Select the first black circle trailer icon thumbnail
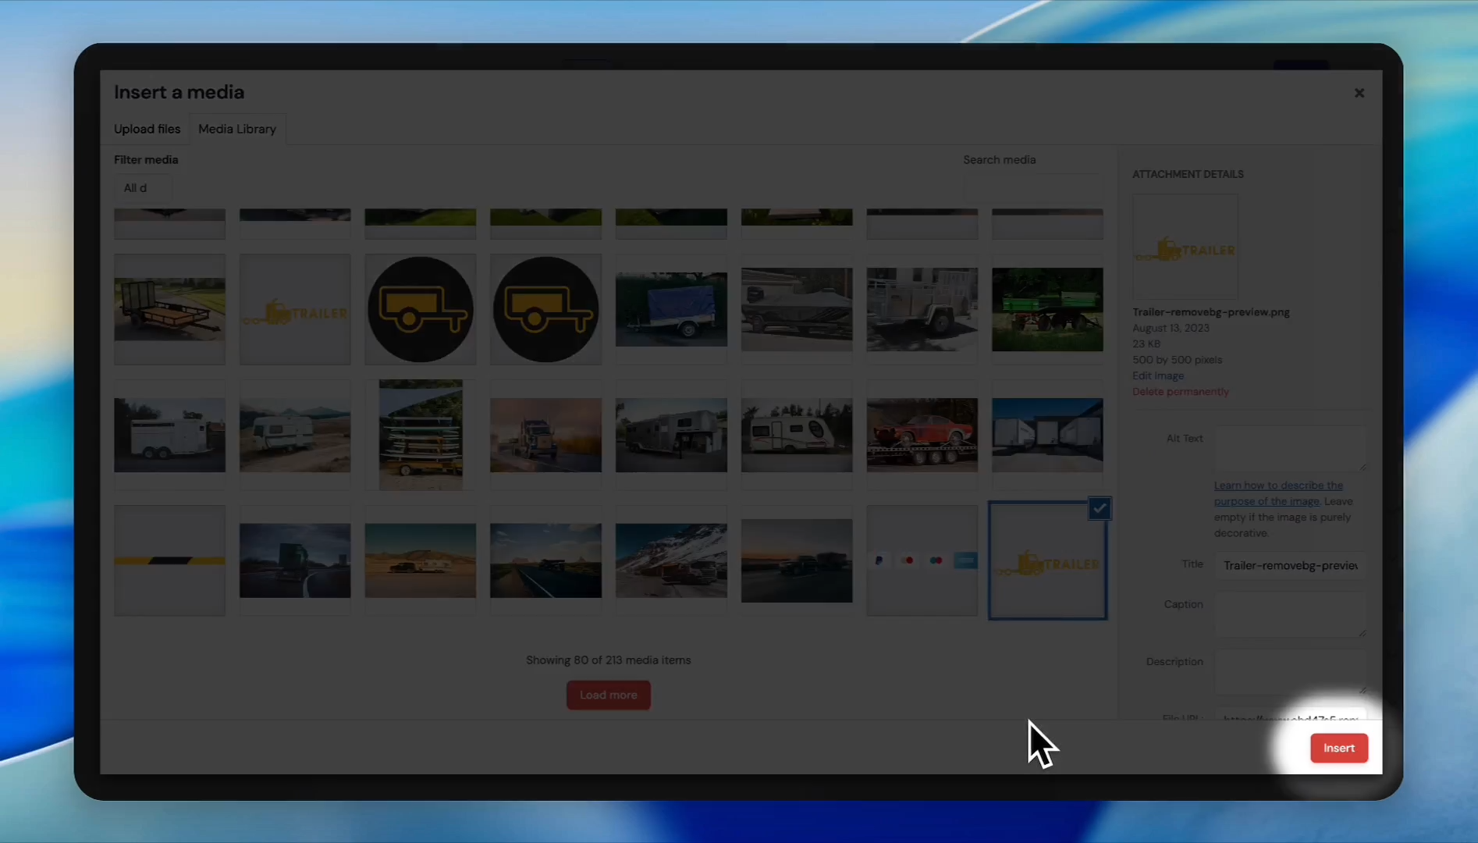 [x=421, y=309]
